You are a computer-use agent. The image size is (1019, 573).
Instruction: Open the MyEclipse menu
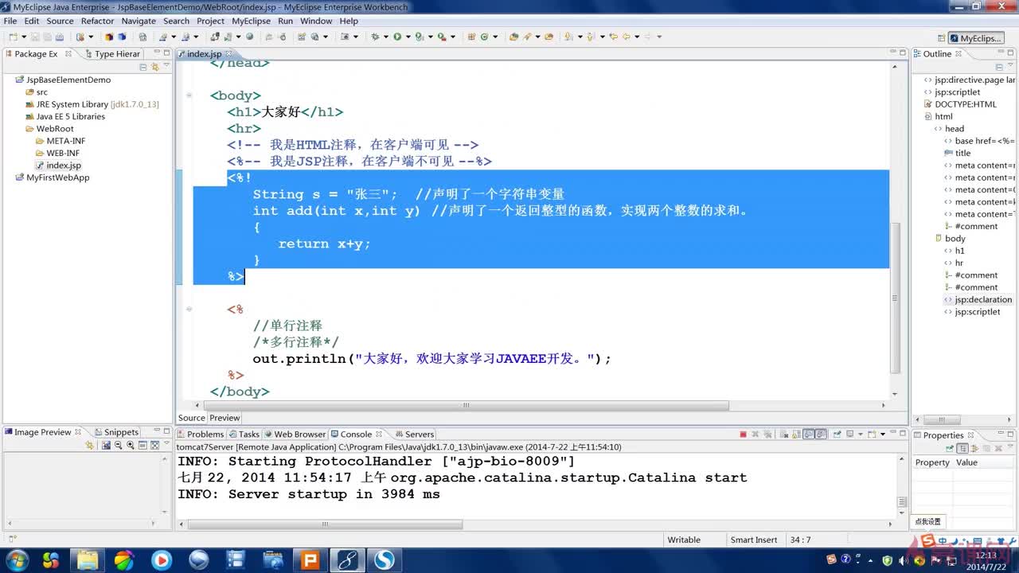[251, 21]
